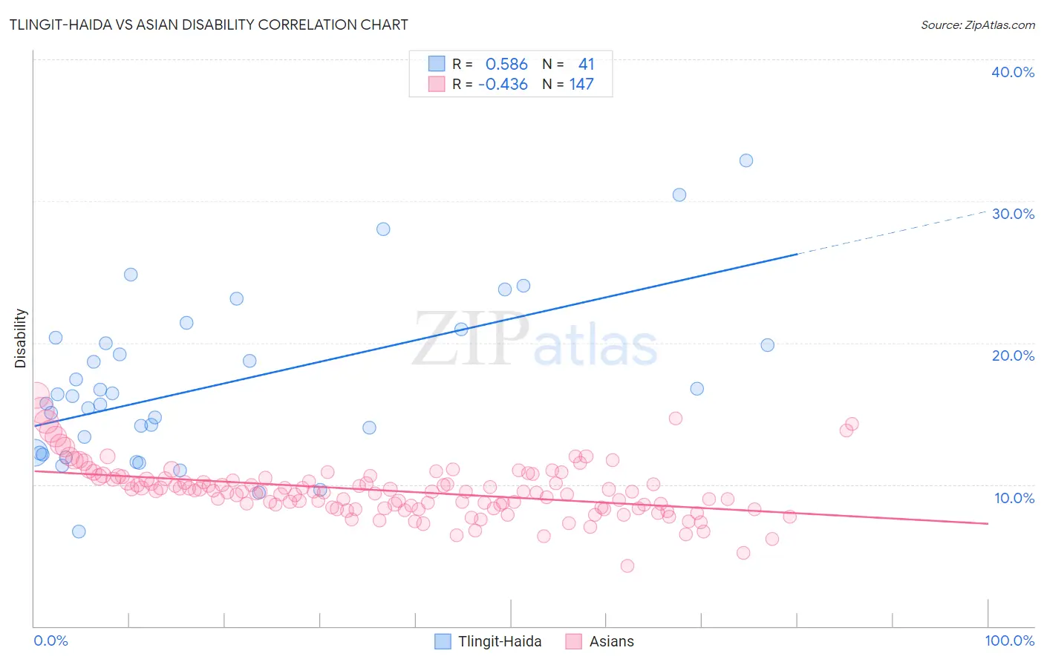Screen dimensions: 1044x662
Task: Select the Asians legend label
Action: point(612,641)
